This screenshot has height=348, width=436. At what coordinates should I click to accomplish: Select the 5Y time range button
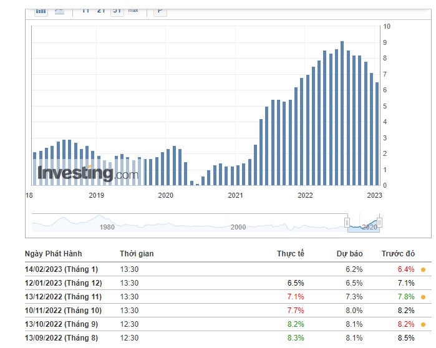[x=117, y=12]
